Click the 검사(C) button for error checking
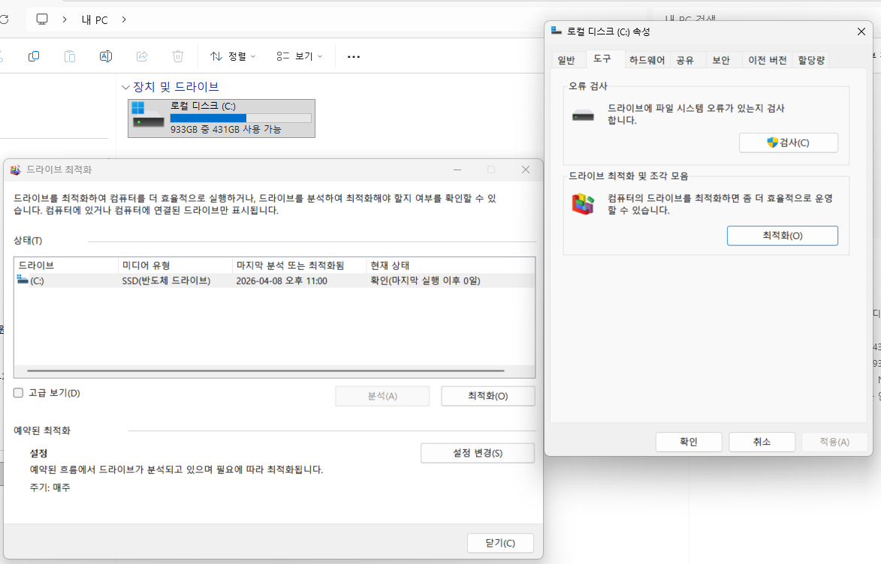This screenshot has width=881, height=564. [x=788, y=142]
